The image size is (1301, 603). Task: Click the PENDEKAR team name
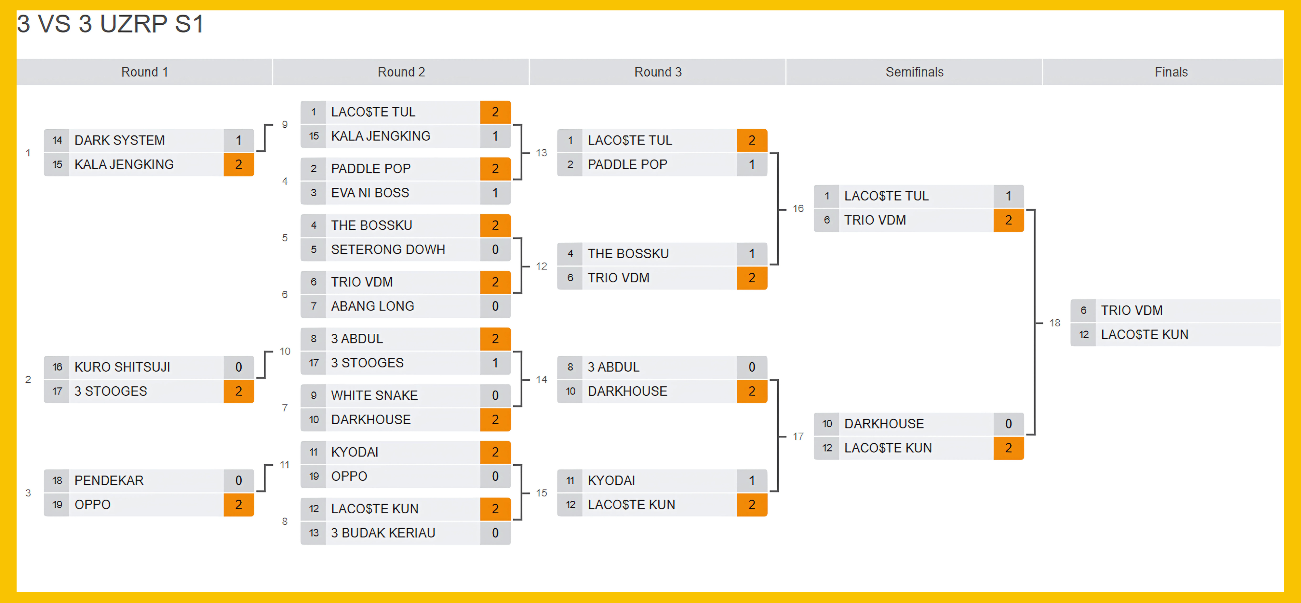(x=109, y=481)
